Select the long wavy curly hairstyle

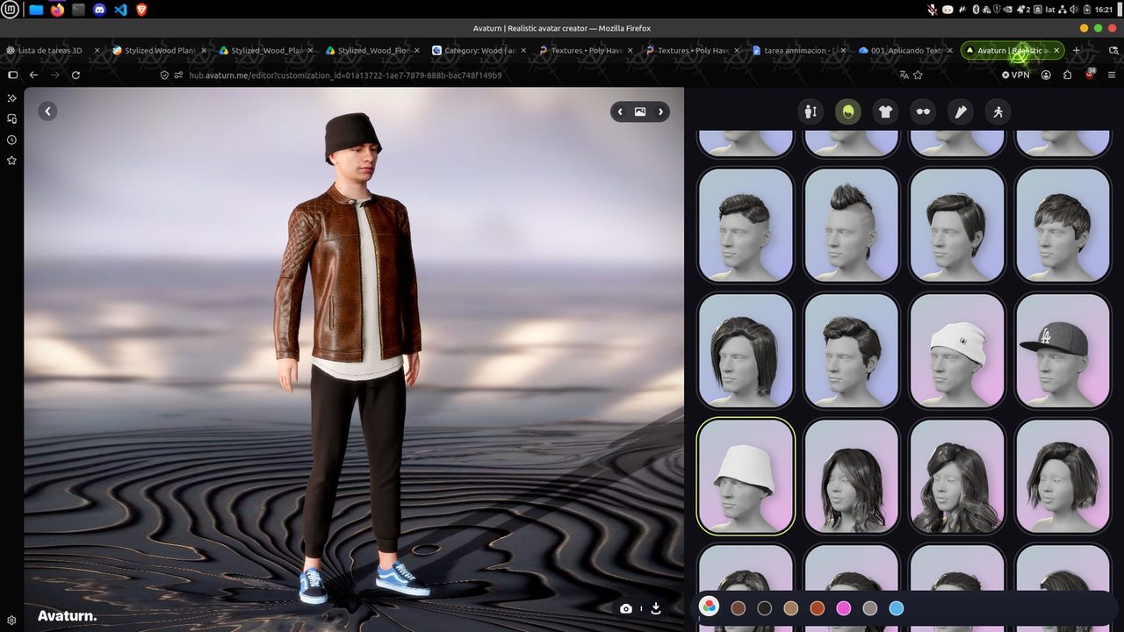tap(957, 477)
